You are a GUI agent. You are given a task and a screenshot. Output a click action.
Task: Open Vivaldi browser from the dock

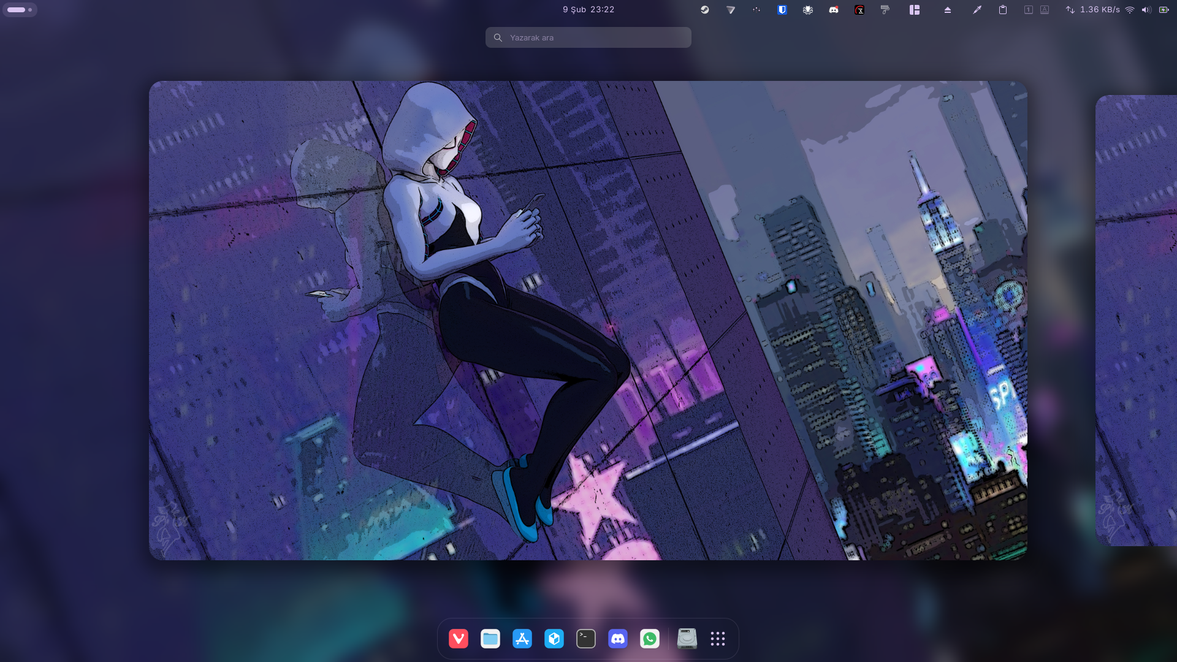[459, 639]
